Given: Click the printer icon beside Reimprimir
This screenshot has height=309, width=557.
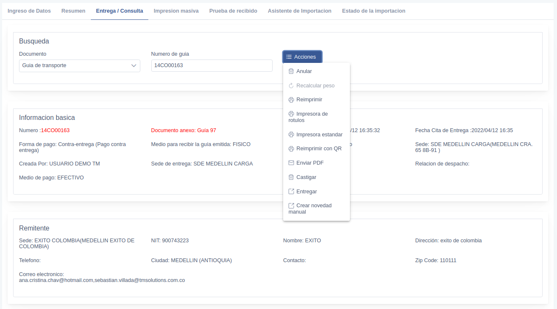Looking at the screenshot, I should coord(291,100).
